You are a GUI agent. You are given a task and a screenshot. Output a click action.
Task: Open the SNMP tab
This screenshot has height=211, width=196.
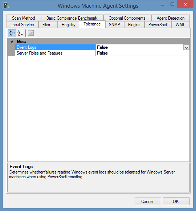point(114,25)
